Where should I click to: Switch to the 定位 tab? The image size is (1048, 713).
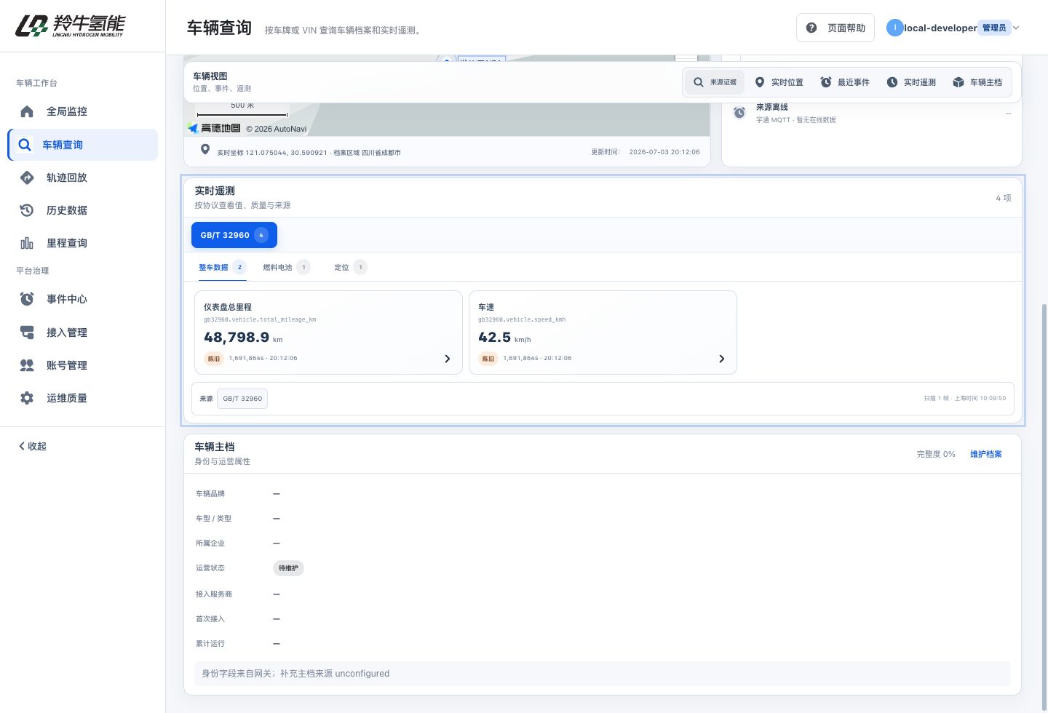point(350,267)
